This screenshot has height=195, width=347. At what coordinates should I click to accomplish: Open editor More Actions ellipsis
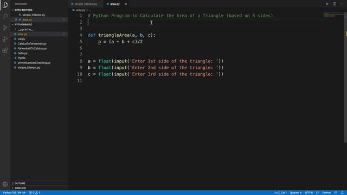pyautogui.click(x=341, y=4)
